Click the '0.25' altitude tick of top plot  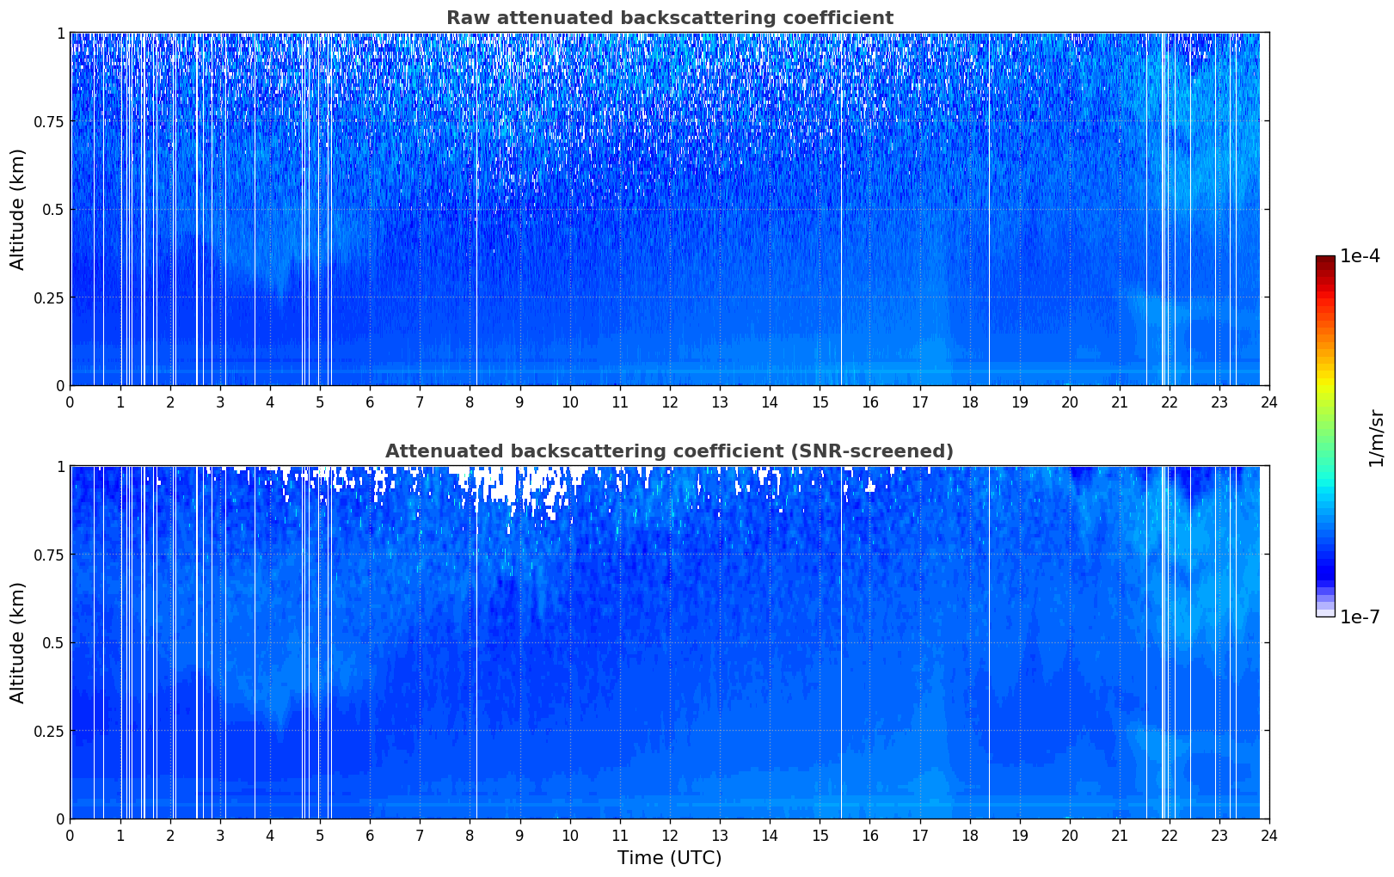click(x=48, y=298)
